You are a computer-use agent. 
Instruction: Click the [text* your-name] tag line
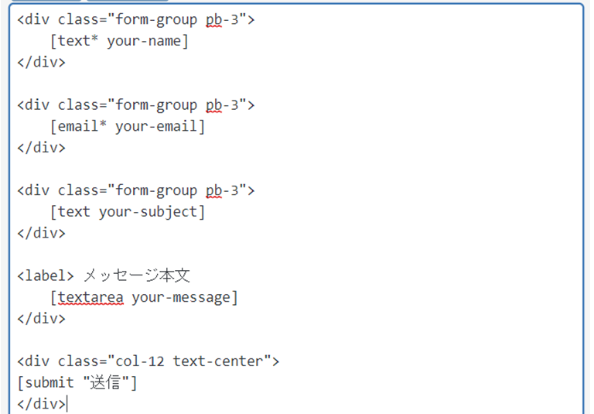pyautogui.click(x=119, y=41)
